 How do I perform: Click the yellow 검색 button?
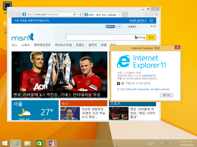click(x=151, y=37)
